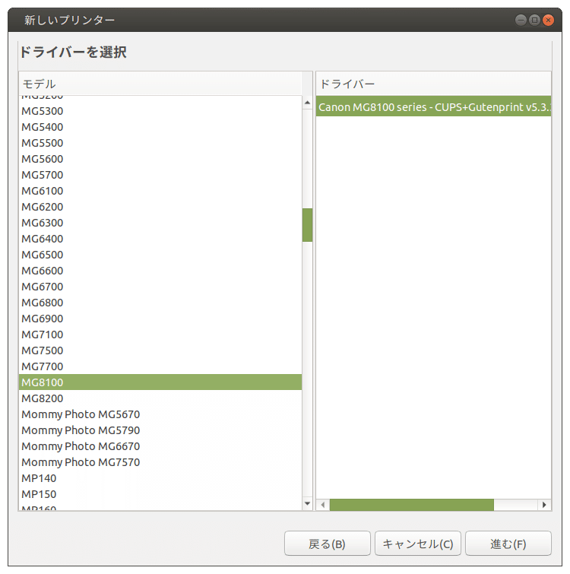Choose Mommy Photo MG5670 model

160,414
